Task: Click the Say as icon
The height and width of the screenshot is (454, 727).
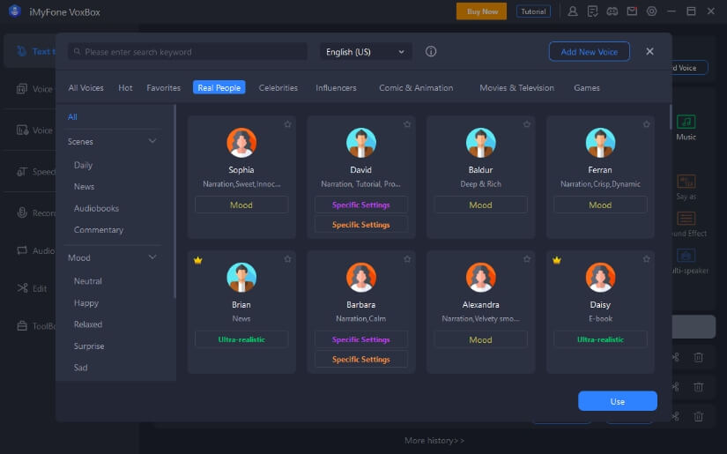Action: [x=686, y=182]
